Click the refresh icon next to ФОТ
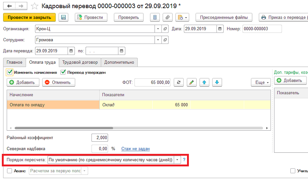The width and height of the screenshot is (308, 180). [x=179, y=82]
